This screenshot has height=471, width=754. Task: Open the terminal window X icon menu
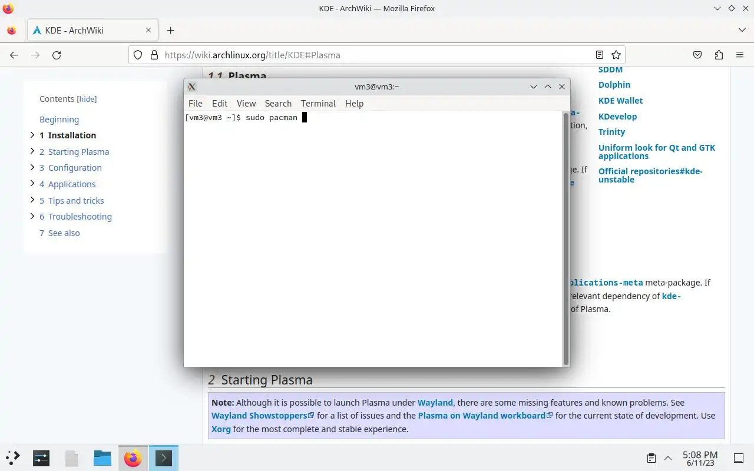[x=191, y=87]
